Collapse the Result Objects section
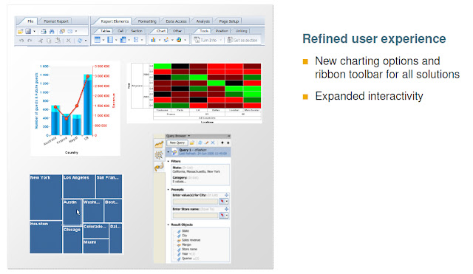This screenshot has height=274, width=473. (x=169, y=225)
